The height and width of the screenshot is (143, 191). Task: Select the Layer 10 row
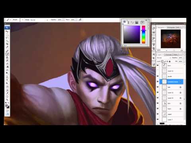(171, 71)
